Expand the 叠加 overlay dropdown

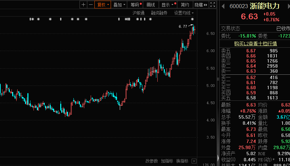coord(119,5)
